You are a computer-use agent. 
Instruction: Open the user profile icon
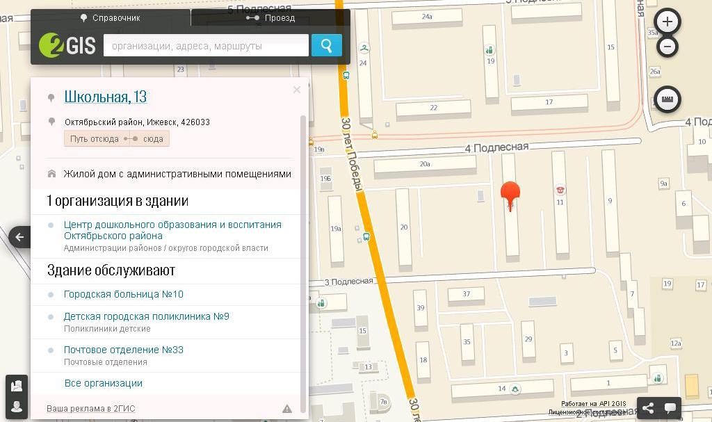tap(17, 407)
